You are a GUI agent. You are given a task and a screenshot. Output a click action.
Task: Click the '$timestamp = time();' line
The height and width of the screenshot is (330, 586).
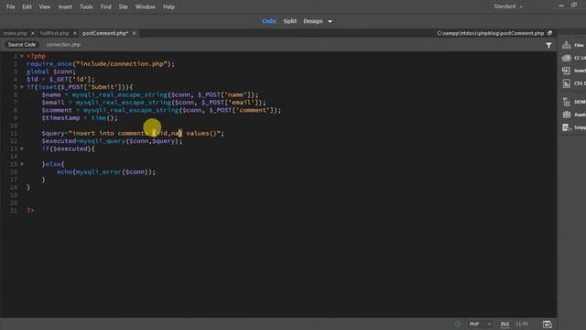tap(80, 118)
